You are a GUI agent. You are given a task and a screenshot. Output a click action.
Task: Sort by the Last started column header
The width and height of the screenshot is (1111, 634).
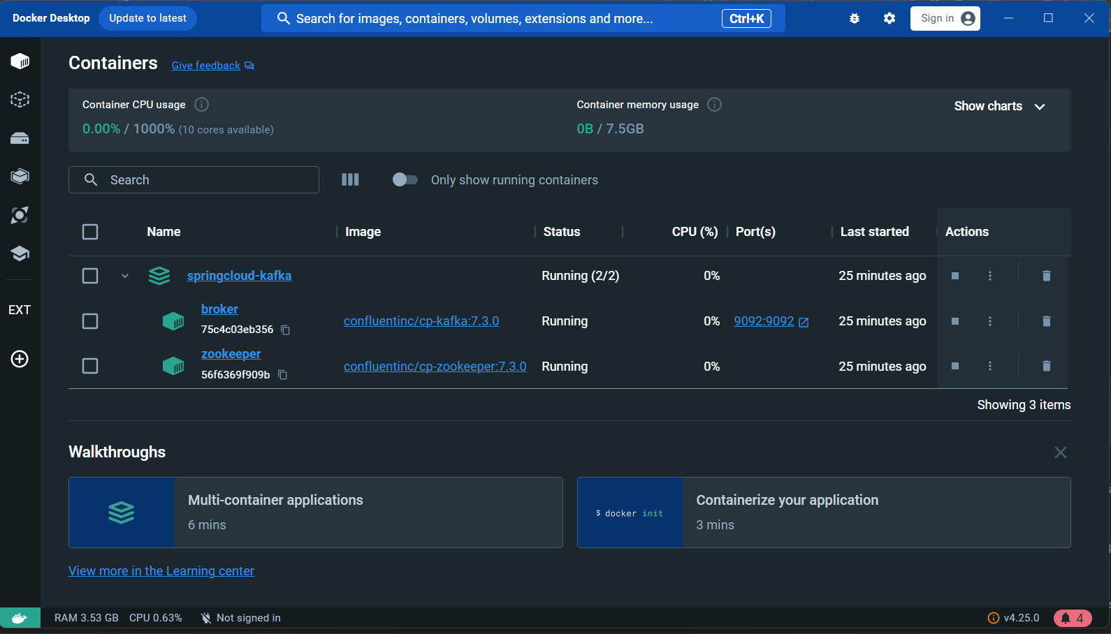pyautogui.click(x=874, y=232)
